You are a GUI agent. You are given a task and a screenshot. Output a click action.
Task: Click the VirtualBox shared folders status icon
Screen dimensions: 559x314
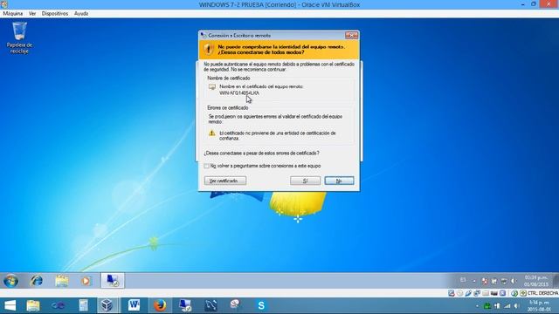(x=486, y=293)
